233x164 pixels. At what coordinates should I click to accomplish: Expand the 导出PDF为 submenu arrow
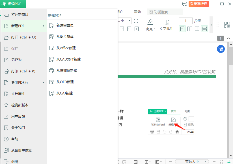point(44,83)
